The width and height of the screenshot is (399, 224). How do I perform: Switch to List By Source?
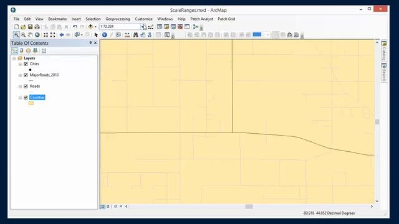pos(22,50)
